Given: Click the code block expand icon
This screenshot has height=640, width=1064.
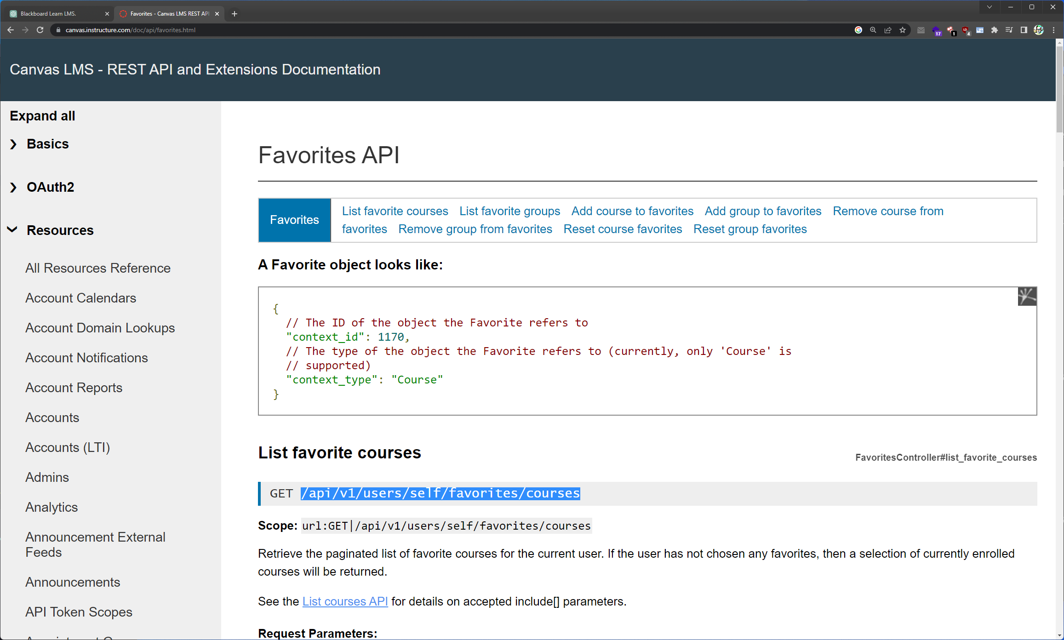Looking at the screenshot, I should pyautogui.click(x=1027, y=297).
